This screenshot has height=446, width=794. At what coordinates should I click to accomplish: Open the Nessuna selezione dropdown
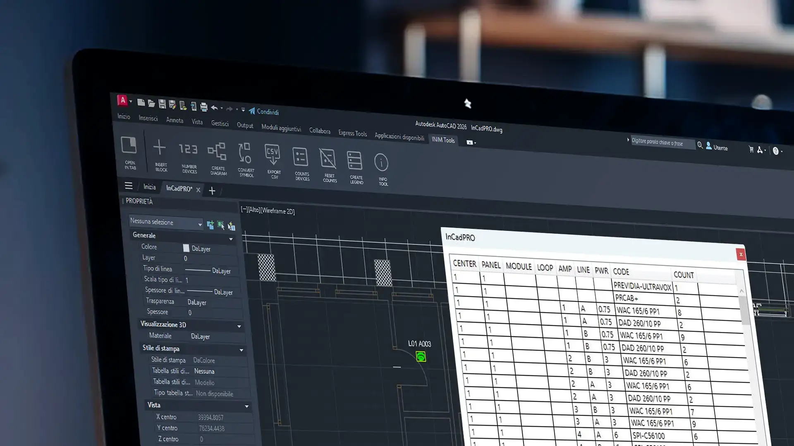pyautogui.click(x=166, y=223)
